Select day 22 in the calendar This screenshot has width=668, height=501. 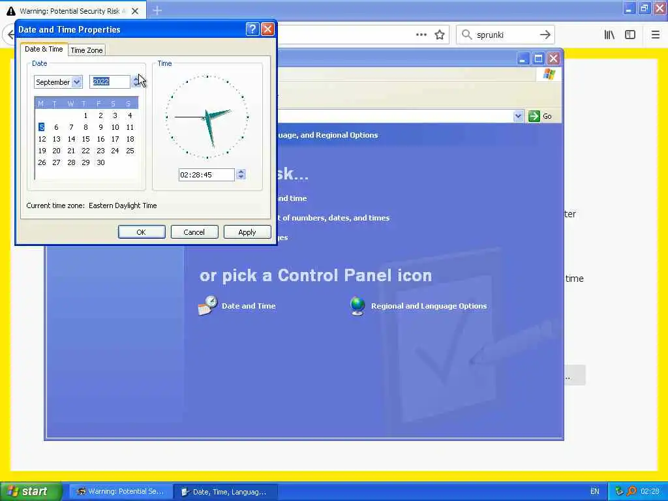(x=85, y=151)
